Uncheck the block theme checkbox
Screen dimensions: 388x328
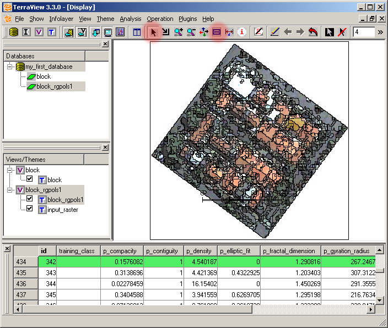pos(30,179)
